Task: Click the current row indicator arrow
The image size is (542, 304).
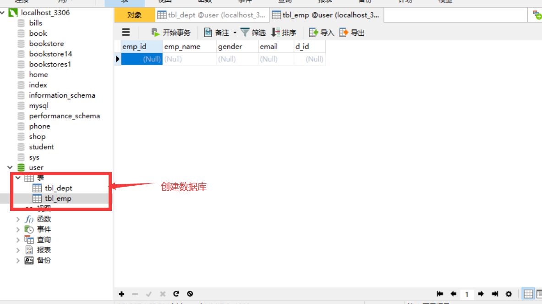Action: pos(118,59)
